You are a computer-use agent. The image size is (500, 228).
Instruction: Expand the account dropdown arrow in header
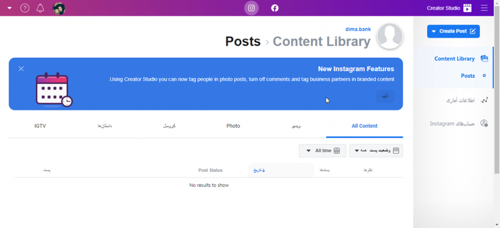coord(10,8)
